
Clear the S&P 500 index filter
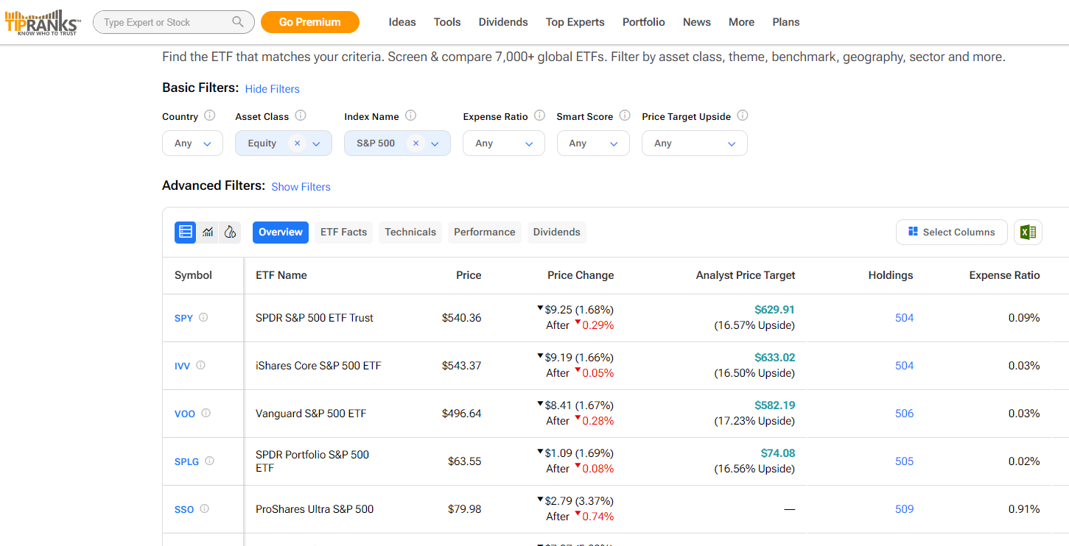tap(416, 143)
